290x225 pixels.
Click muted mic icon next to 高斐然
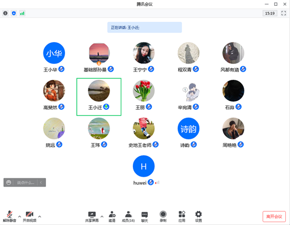point(61,107)
